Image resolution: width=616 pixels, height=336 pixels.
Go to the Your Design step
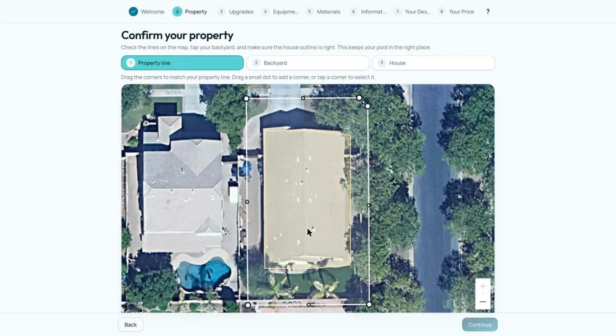[412, 12]
